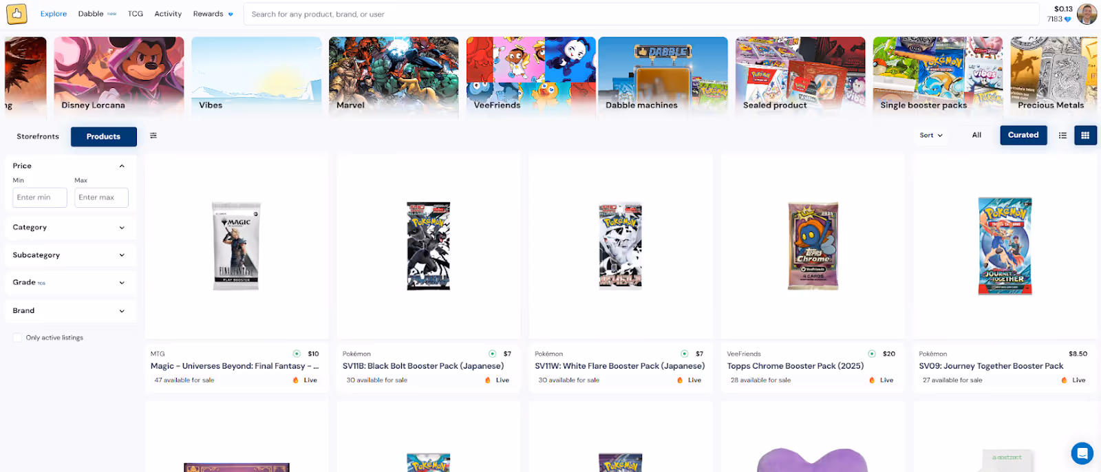Screen dimensions: 1101x472
Task: Open the Sort dropdown
Action: coord(931,136)
